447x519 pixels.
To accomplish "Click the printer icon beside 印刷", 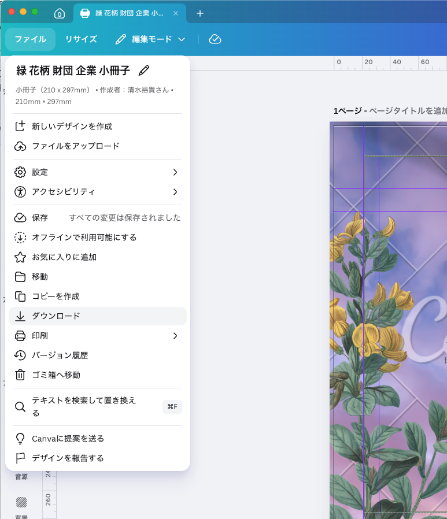I will (20, 336).
